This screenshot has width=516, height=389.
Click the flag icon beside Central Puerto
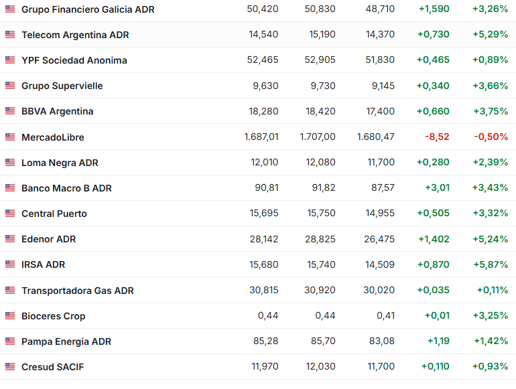coord(10,213)
